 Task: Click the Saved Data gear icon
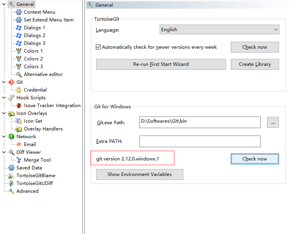tap(11, 168)
